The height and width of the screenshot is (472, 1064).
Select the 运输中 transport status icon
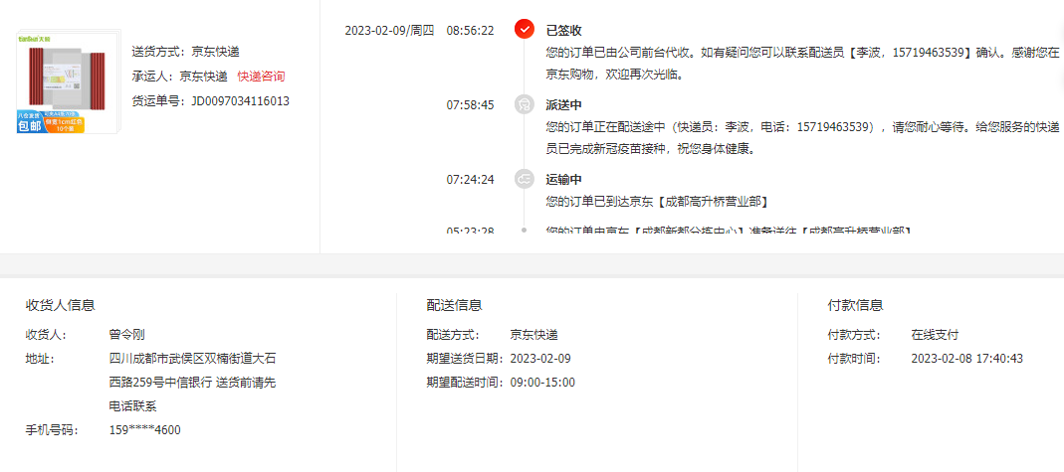click(x=524, y=180)
